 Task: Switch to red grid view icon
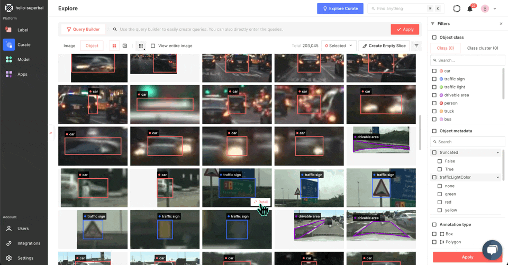(x=114, y=46)
